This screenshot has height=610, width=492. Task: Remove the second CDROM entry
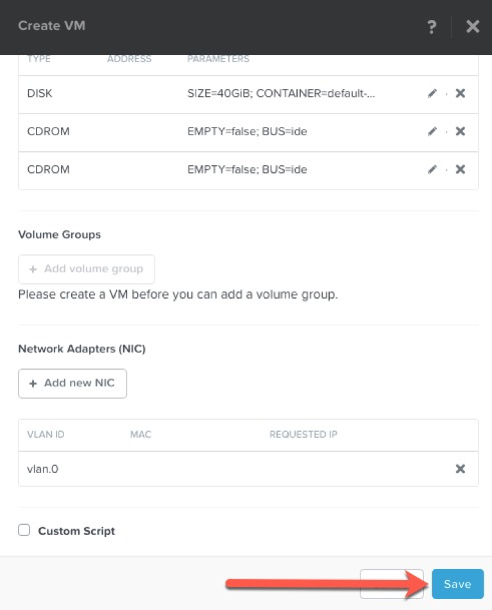click(461, 170)
